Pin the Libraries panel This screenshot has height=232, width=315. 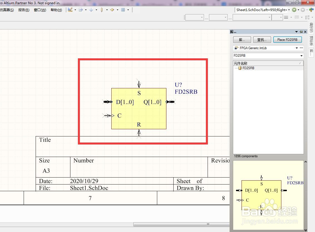301,32
